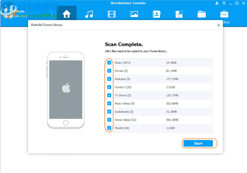
Task: Click the 130.77MB size value
Action: point(172,96)
